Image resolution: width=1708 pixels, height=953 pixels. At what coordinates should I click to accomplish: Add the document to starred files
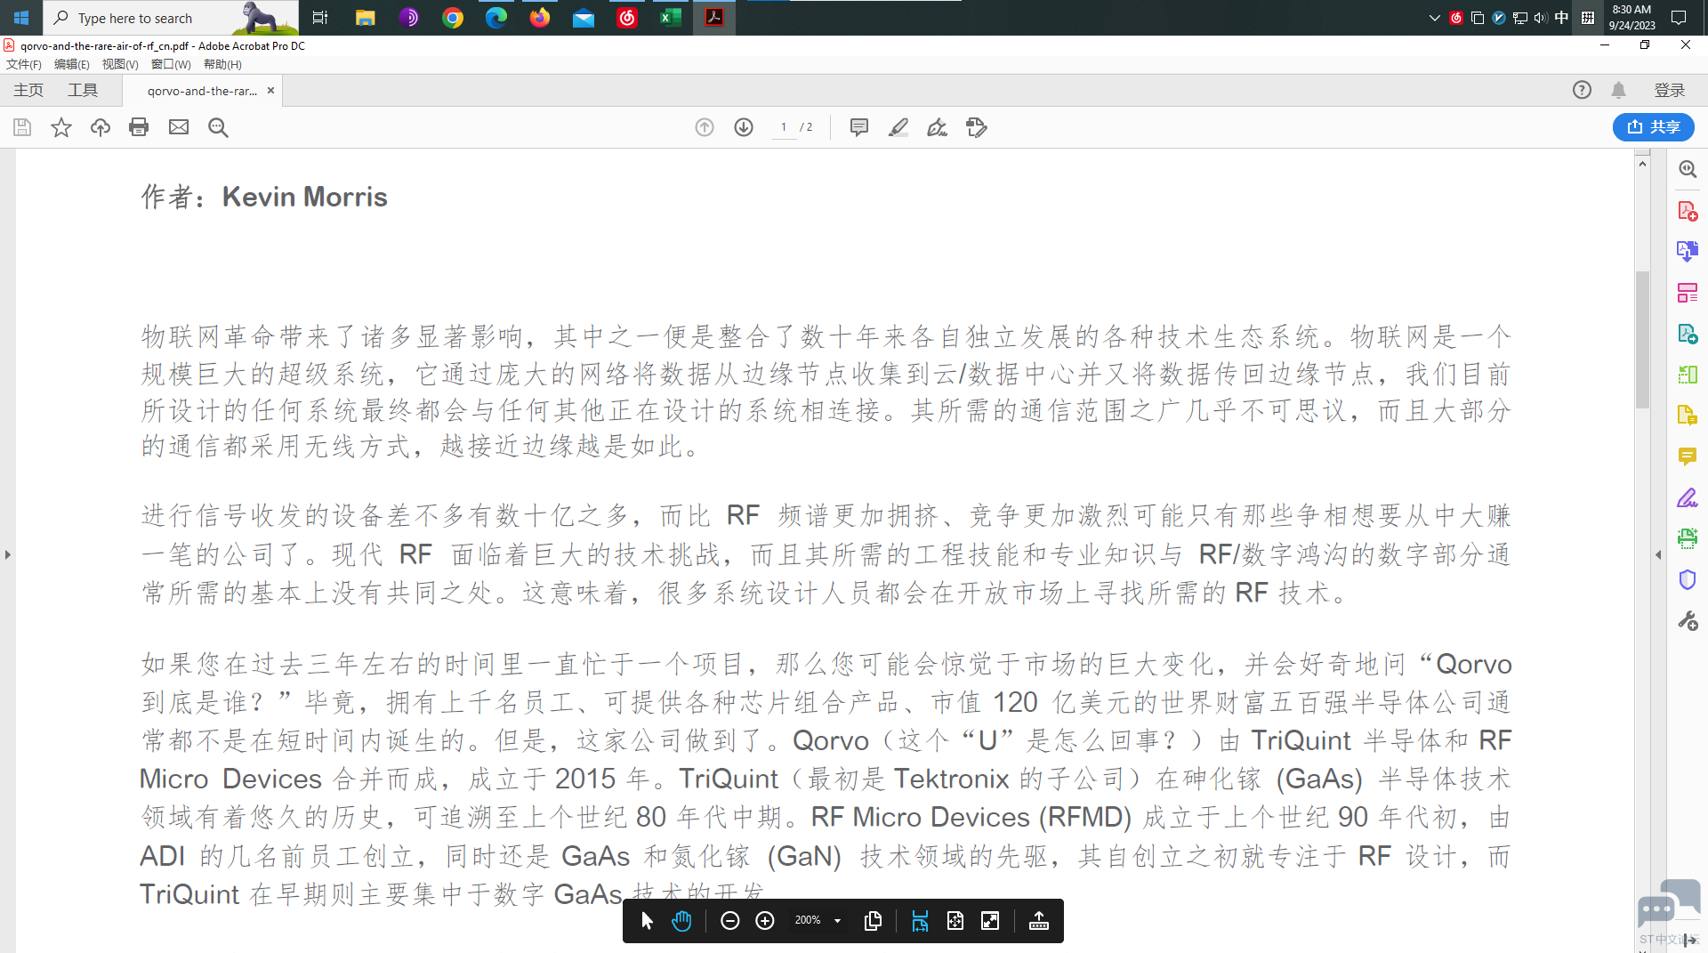pyautogui.click(x=61, y=127)
